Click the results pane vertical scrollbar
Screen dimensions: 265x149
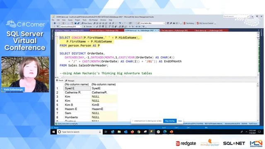tap(258, 102)
